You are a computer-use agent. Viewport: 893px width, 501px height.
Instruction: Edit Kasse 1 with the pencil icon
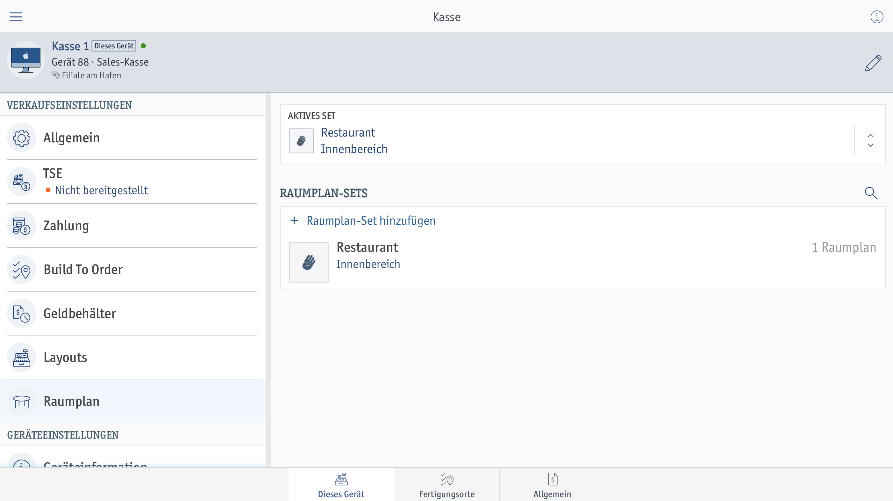tap(873, 63)
